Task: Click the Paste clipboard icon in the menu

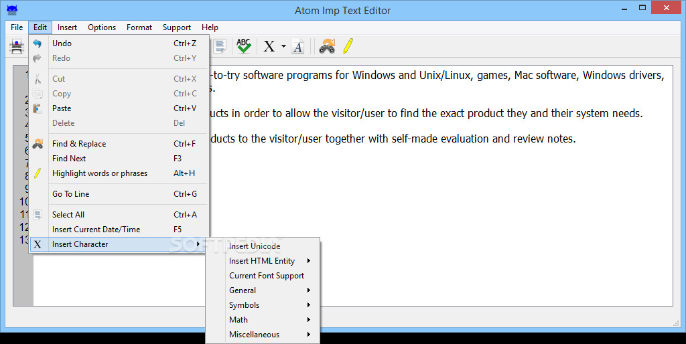Action: click(x=38, y=108)
